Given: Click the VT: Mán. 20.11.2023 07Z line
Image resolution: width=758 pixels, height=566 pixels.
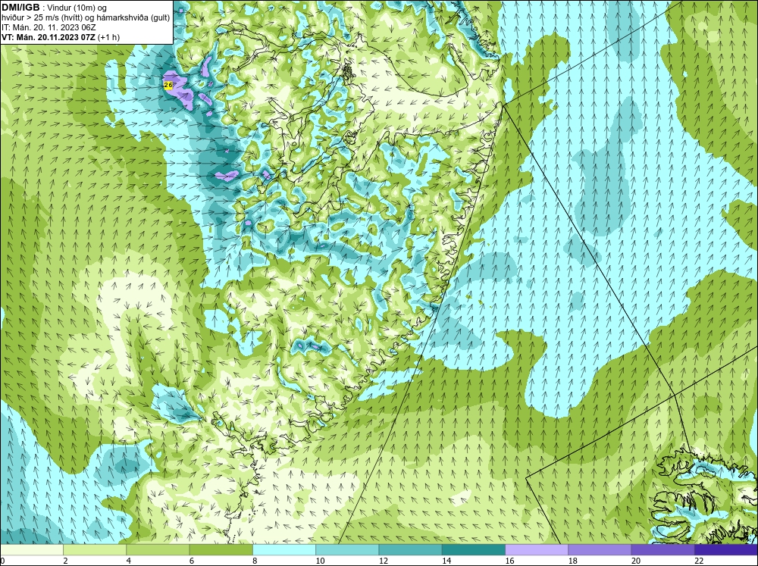Looking at the screenshot, I should coord(61,37).
